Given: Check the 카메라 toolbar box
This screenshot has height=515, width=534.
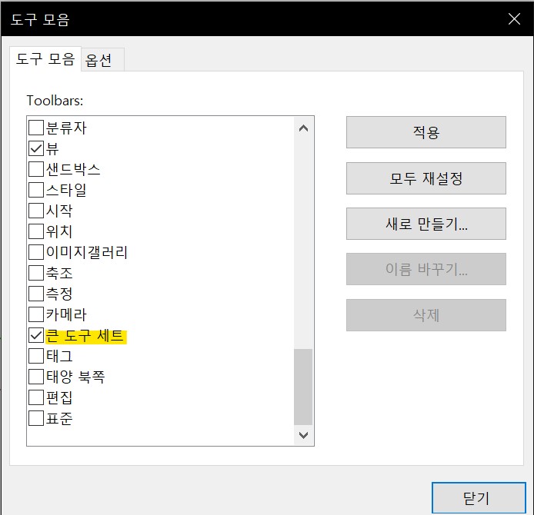Looking at the screenshot, I should coord(36,314).
